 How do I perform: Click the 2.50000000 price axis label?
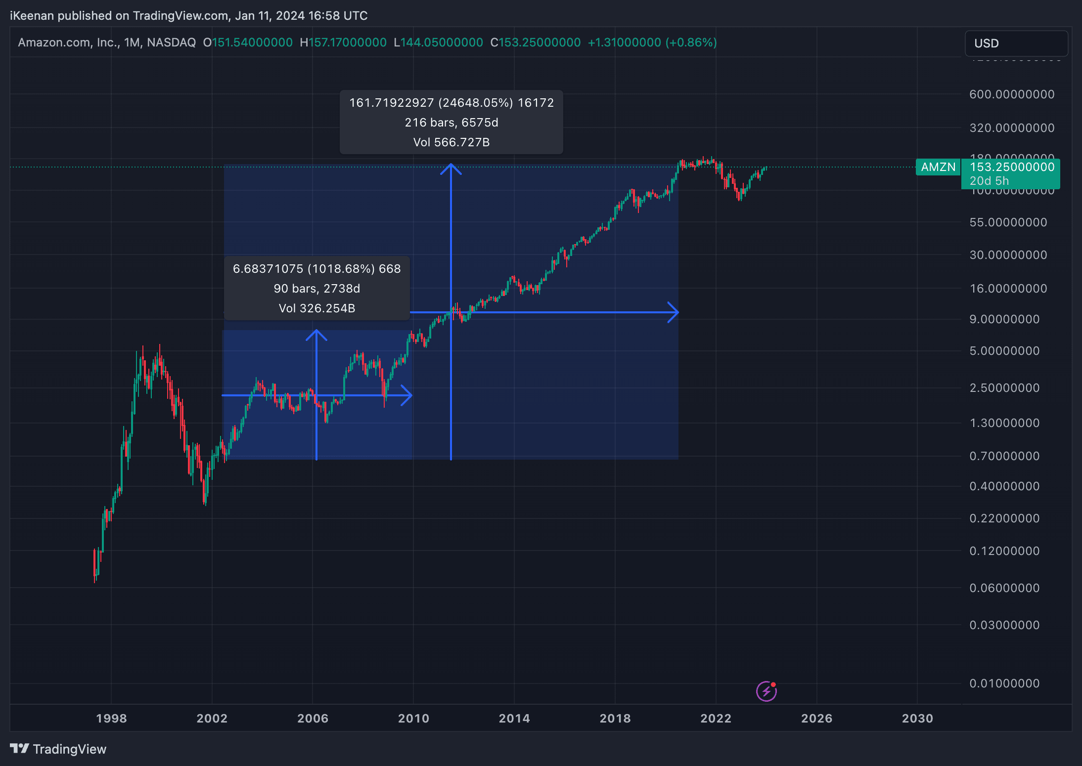click(x=1004, y=388)
